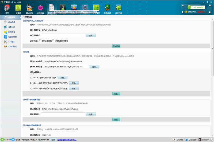Click the 新工作目录 input field
Image resolution: width=214 pixels, height=142 pixels.
coord(63,35)
